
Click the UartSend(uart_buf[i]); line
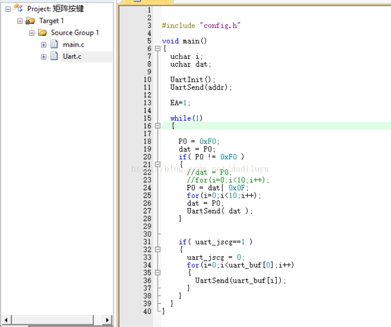[240, 280]
